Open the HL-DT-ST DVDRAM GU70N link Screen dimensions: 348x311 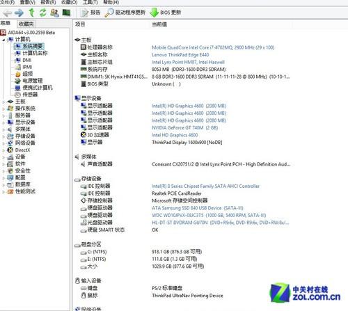pos(221,223)
